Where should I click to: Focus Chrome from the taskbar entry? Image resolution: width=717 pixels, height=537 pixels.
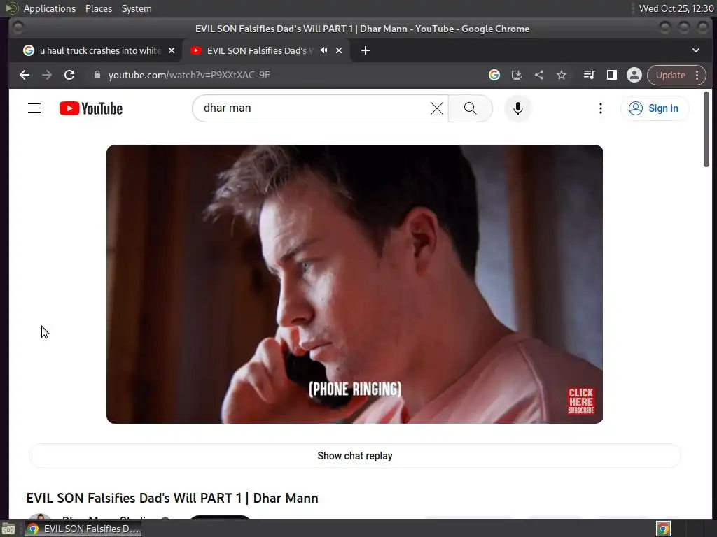coord(83,529)
